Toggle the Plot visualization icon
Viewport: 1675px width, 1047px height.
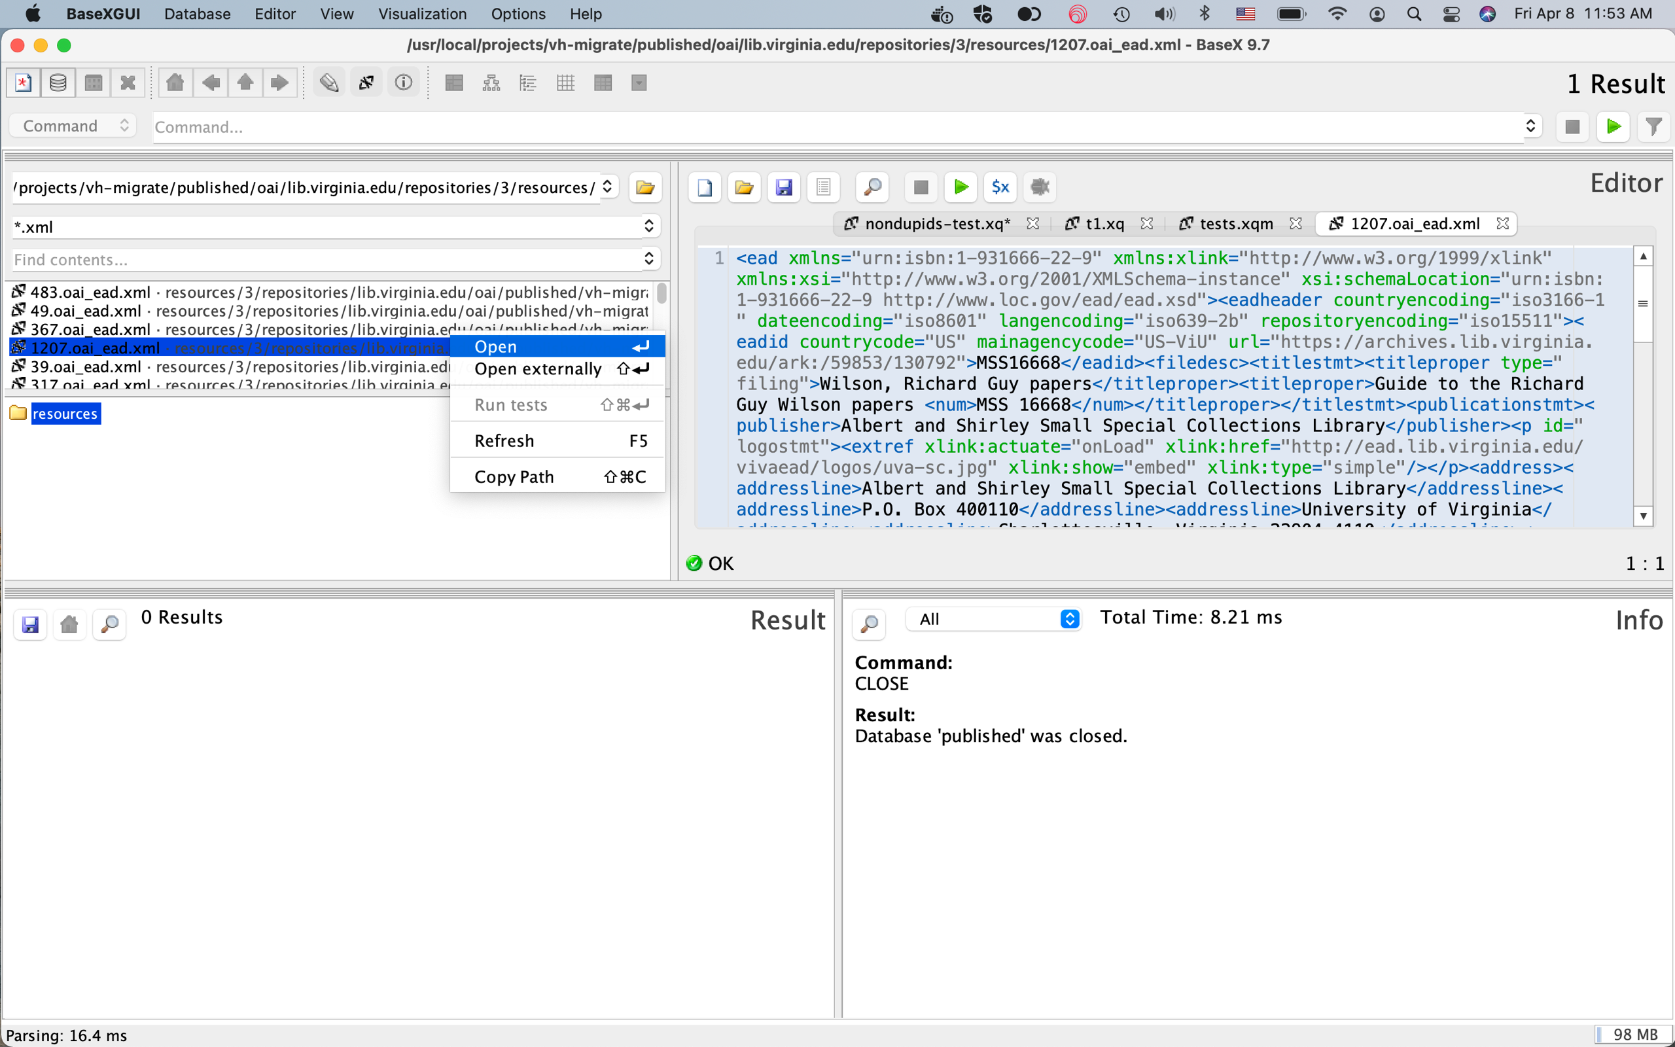pyautogui.click(x=565, y=83)
